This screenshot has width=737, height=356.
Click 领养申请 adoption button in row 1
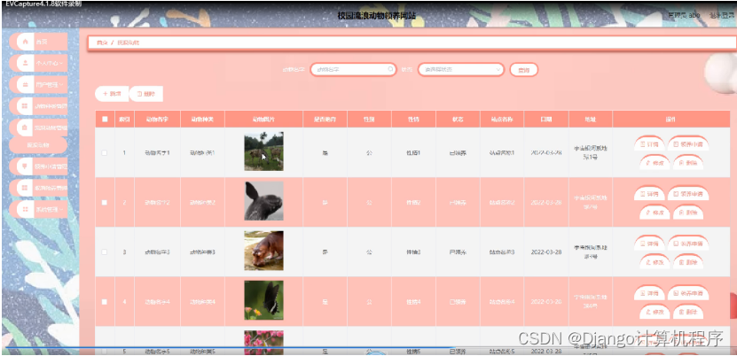point(688,144)
